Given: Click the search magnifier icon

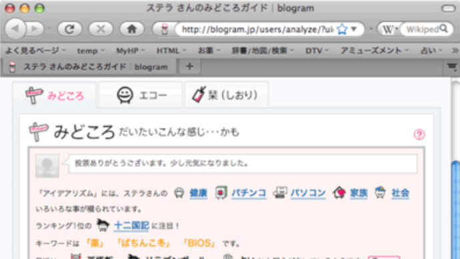Looking at the screenshot, I should [x=444, y=29].
